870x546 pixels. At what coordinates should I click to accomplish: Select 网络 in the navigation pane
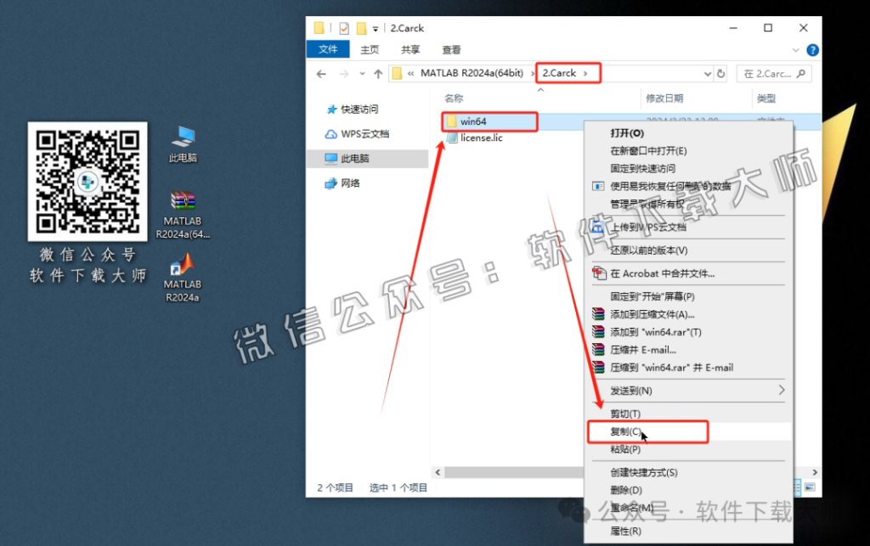tap(349, 183)
